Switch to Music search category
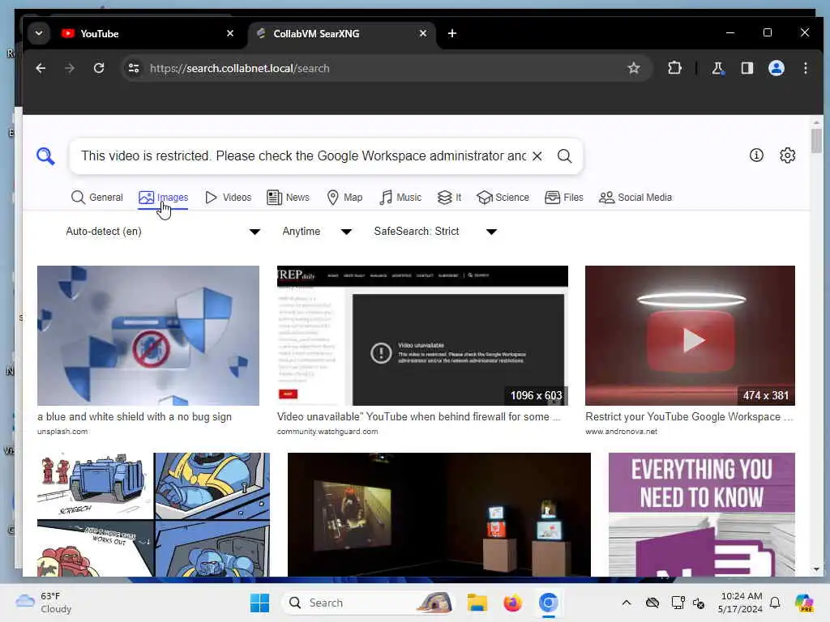Image resolution: width=830 pixels, height=622 pixels. pyautogui.click(x=400, y=198)
